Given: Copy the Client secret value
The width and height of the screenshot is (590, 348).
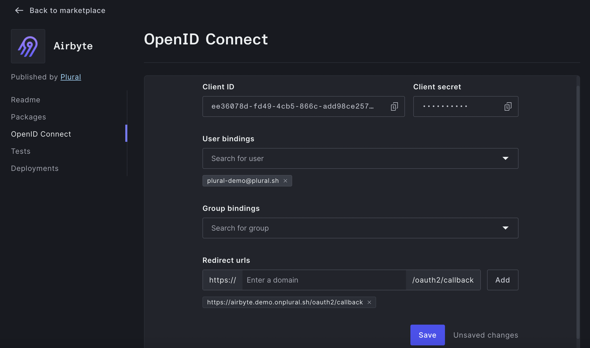Looking at the screenshot, I should 508,106.
